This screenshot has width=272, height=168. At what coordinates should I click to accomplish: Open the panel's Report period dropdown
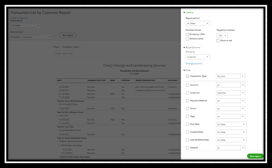tap(198, 24)
